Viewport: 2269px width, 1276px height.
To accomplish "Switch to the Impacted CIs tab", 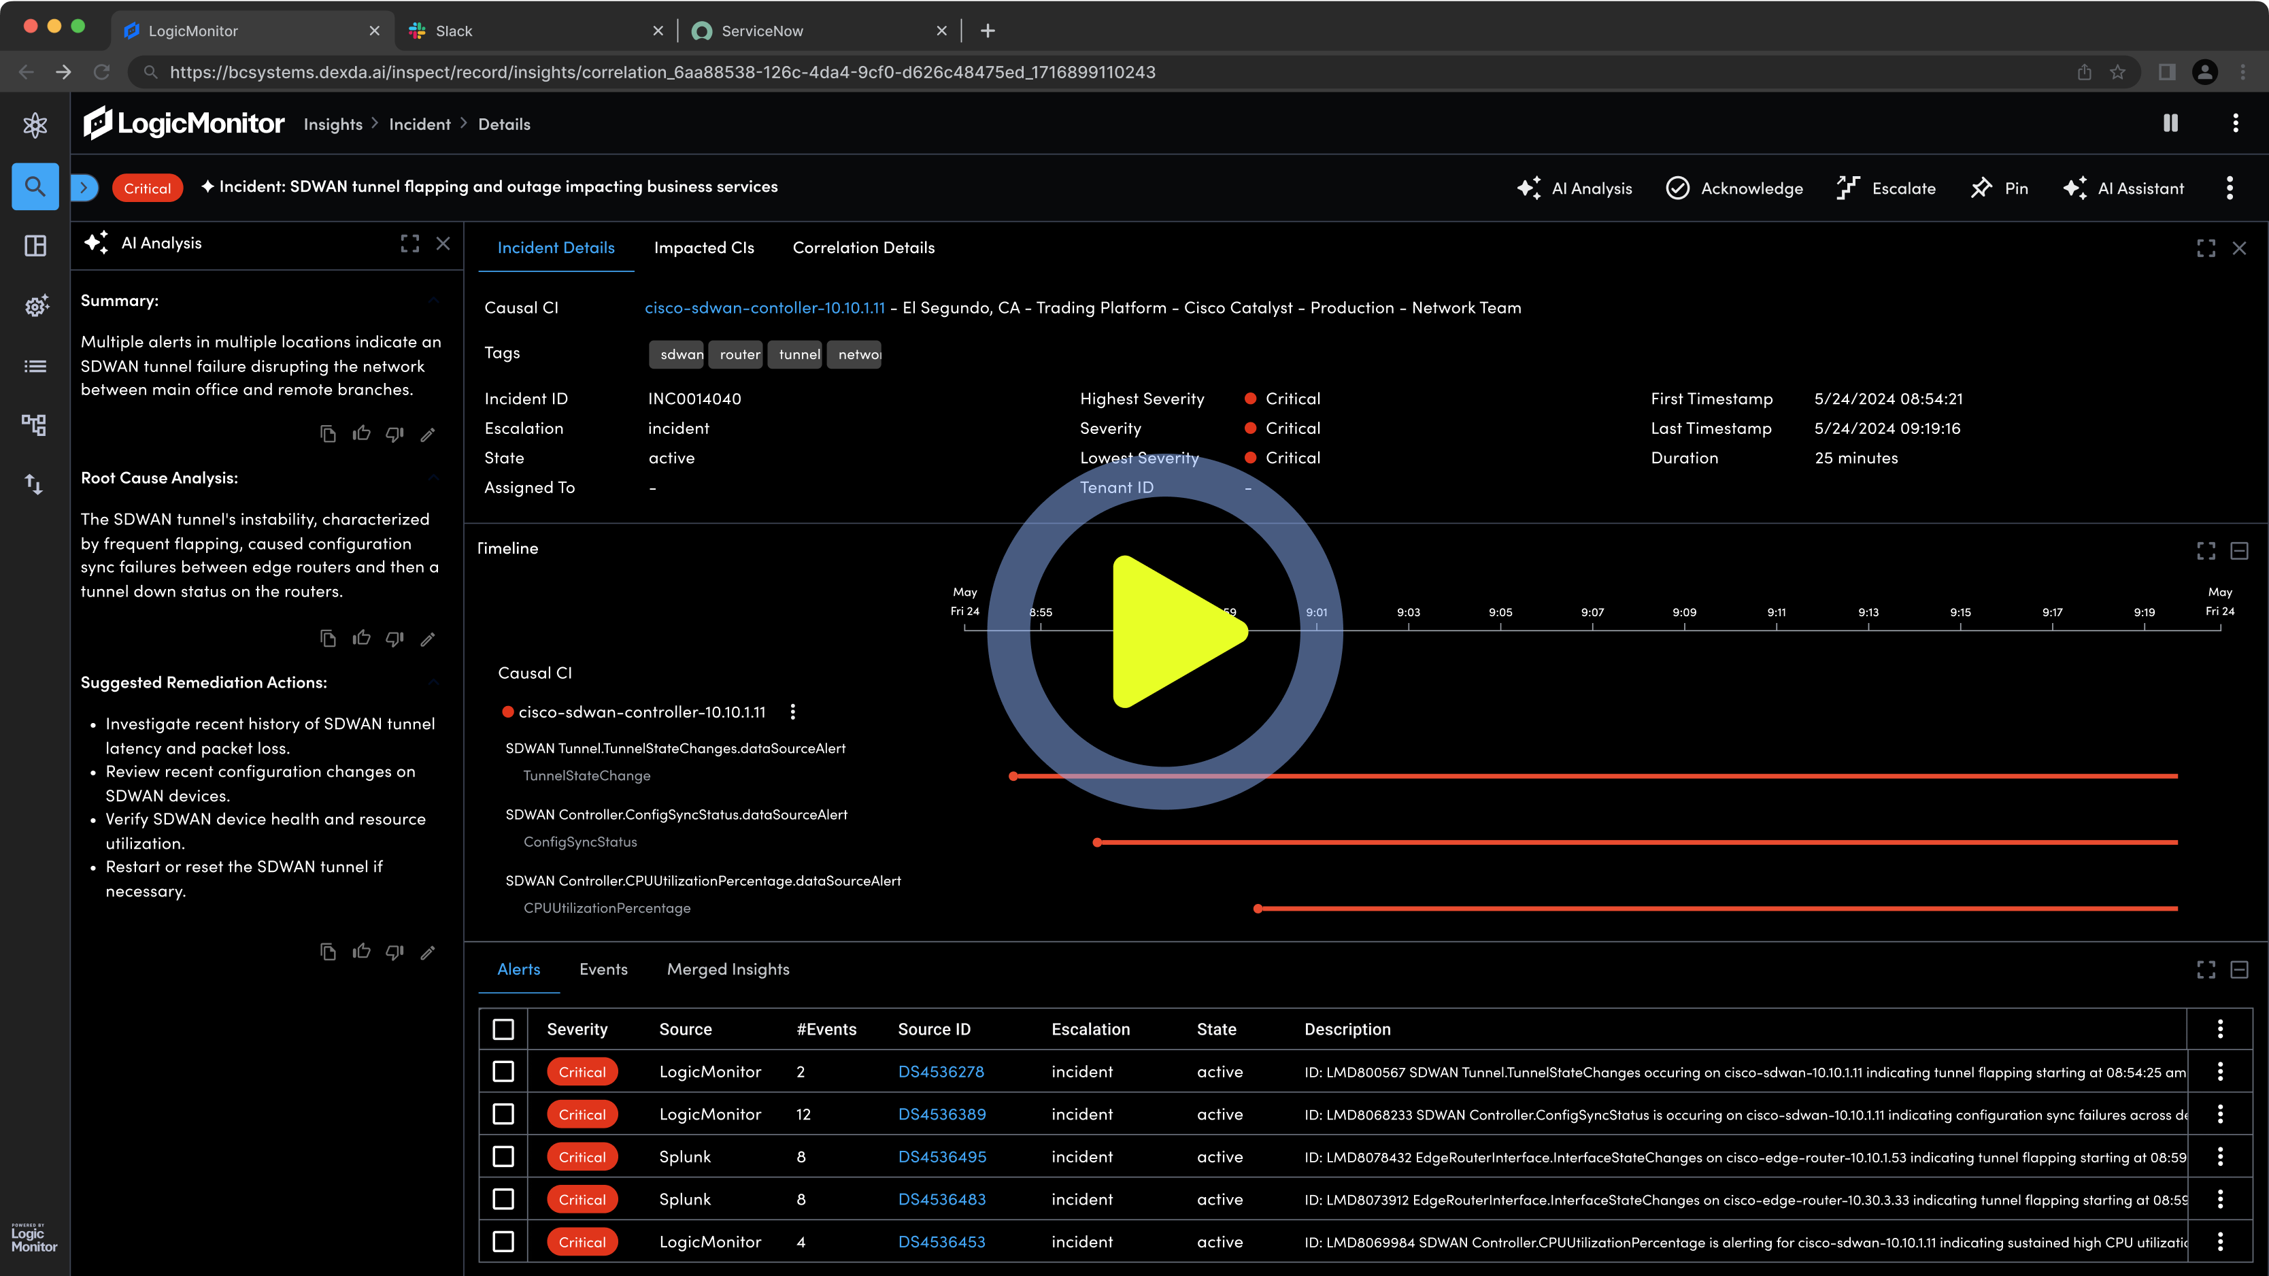I will tap(704, 248).
